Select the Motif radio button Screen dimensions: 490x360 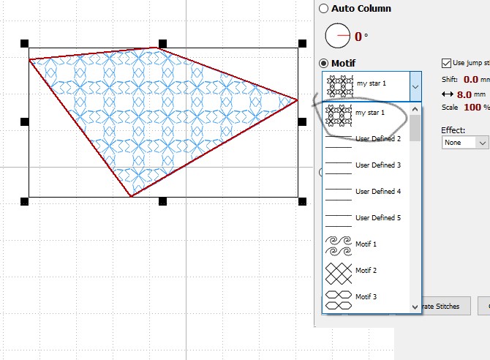point(323,64)
